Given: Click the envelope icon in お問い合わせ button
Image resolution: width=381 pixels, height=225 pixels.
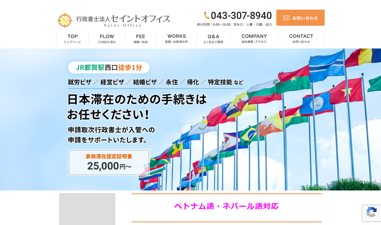Looking at the screenshot, I should click(x=286, y=18).
